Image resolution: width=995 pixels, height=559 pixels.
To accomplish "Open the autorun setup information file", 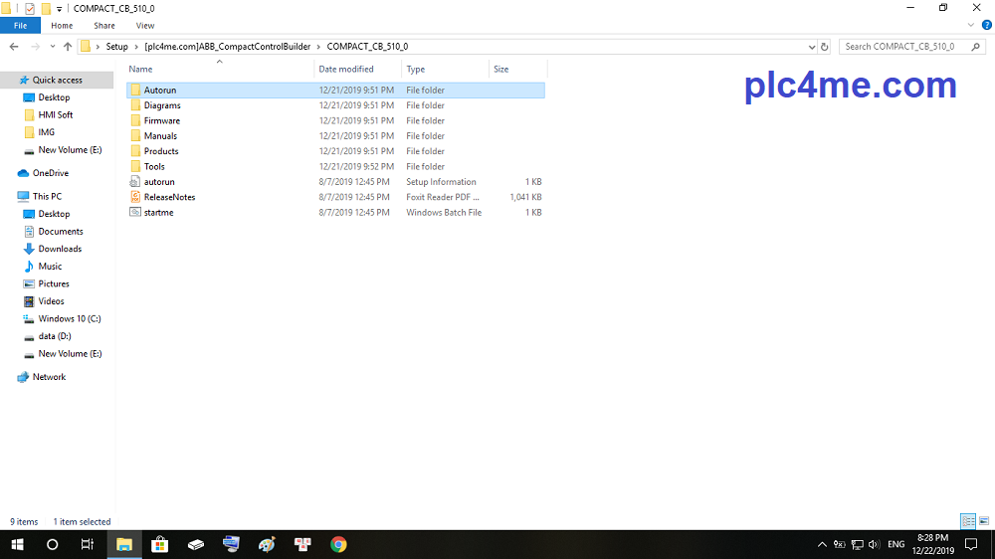I will click(158, 182).
